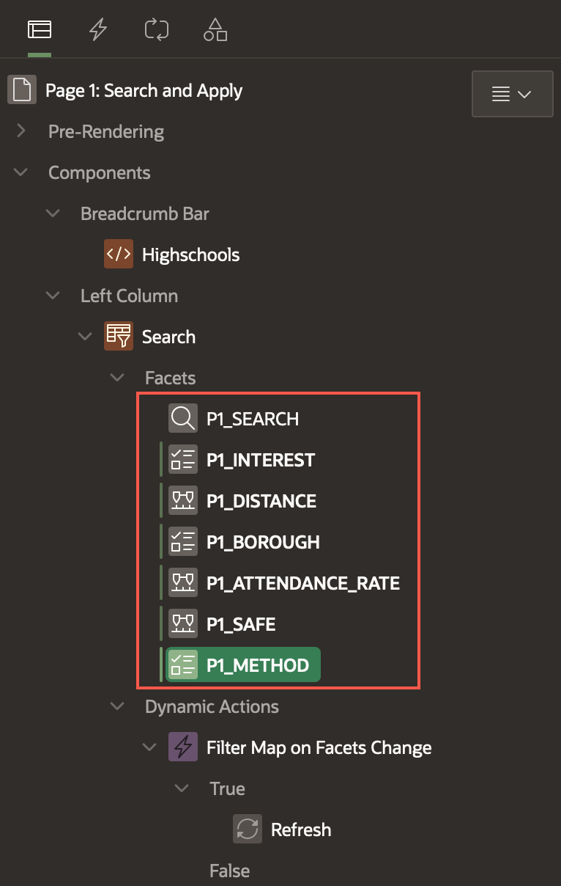Open the Dynamic Actions lightning tab

pyautogui.click(x=98, y=29)
